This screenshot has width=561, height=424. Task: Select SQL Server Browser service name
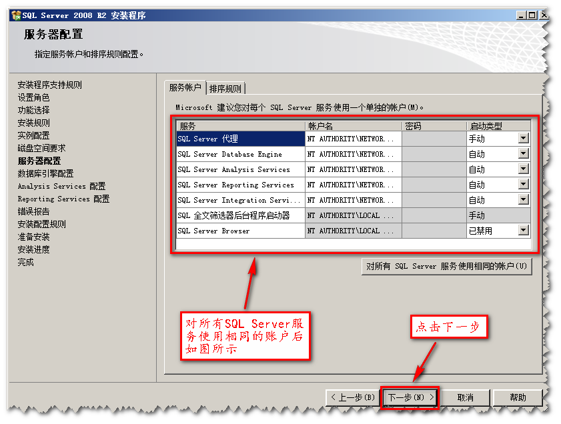coord(241,231)
